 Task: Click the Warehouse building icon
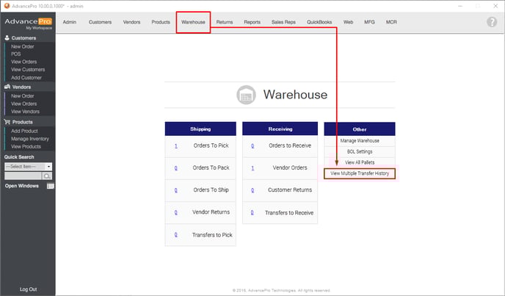click(x=247, y=95)
